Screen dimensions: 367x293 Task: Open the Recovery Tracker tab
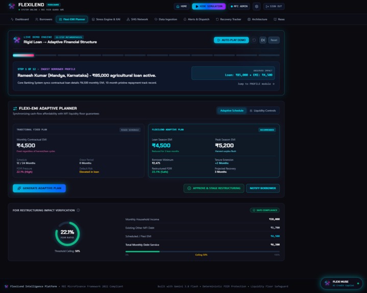229,19
